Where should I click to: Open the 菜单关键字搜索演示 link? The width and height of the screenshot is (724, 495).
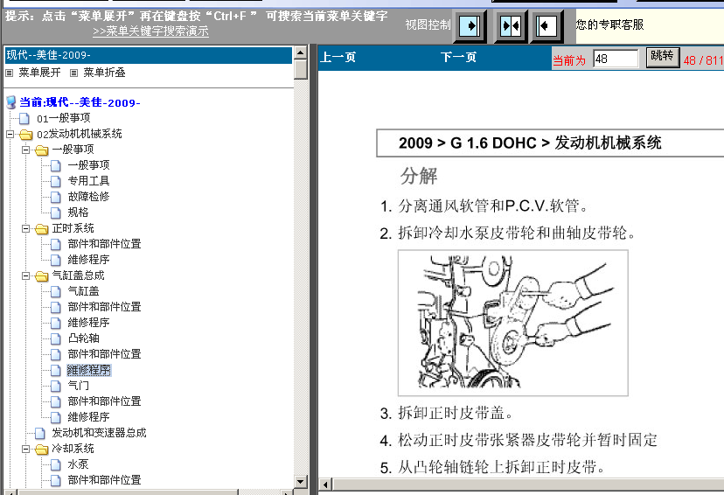tap(150, 31)
